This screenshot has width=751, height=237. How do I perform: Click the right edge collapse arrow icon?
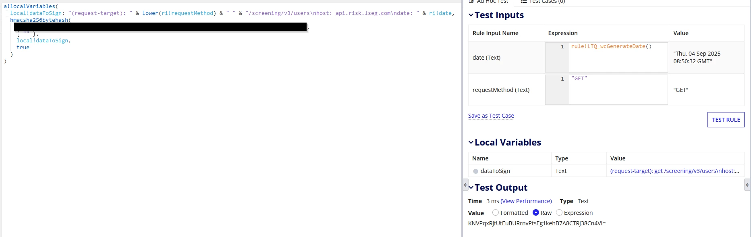click(747, 185)
